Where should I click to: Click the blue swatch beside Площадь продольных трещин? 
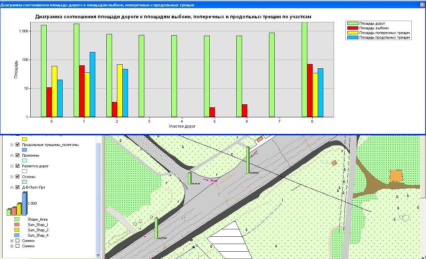[353, 38]
